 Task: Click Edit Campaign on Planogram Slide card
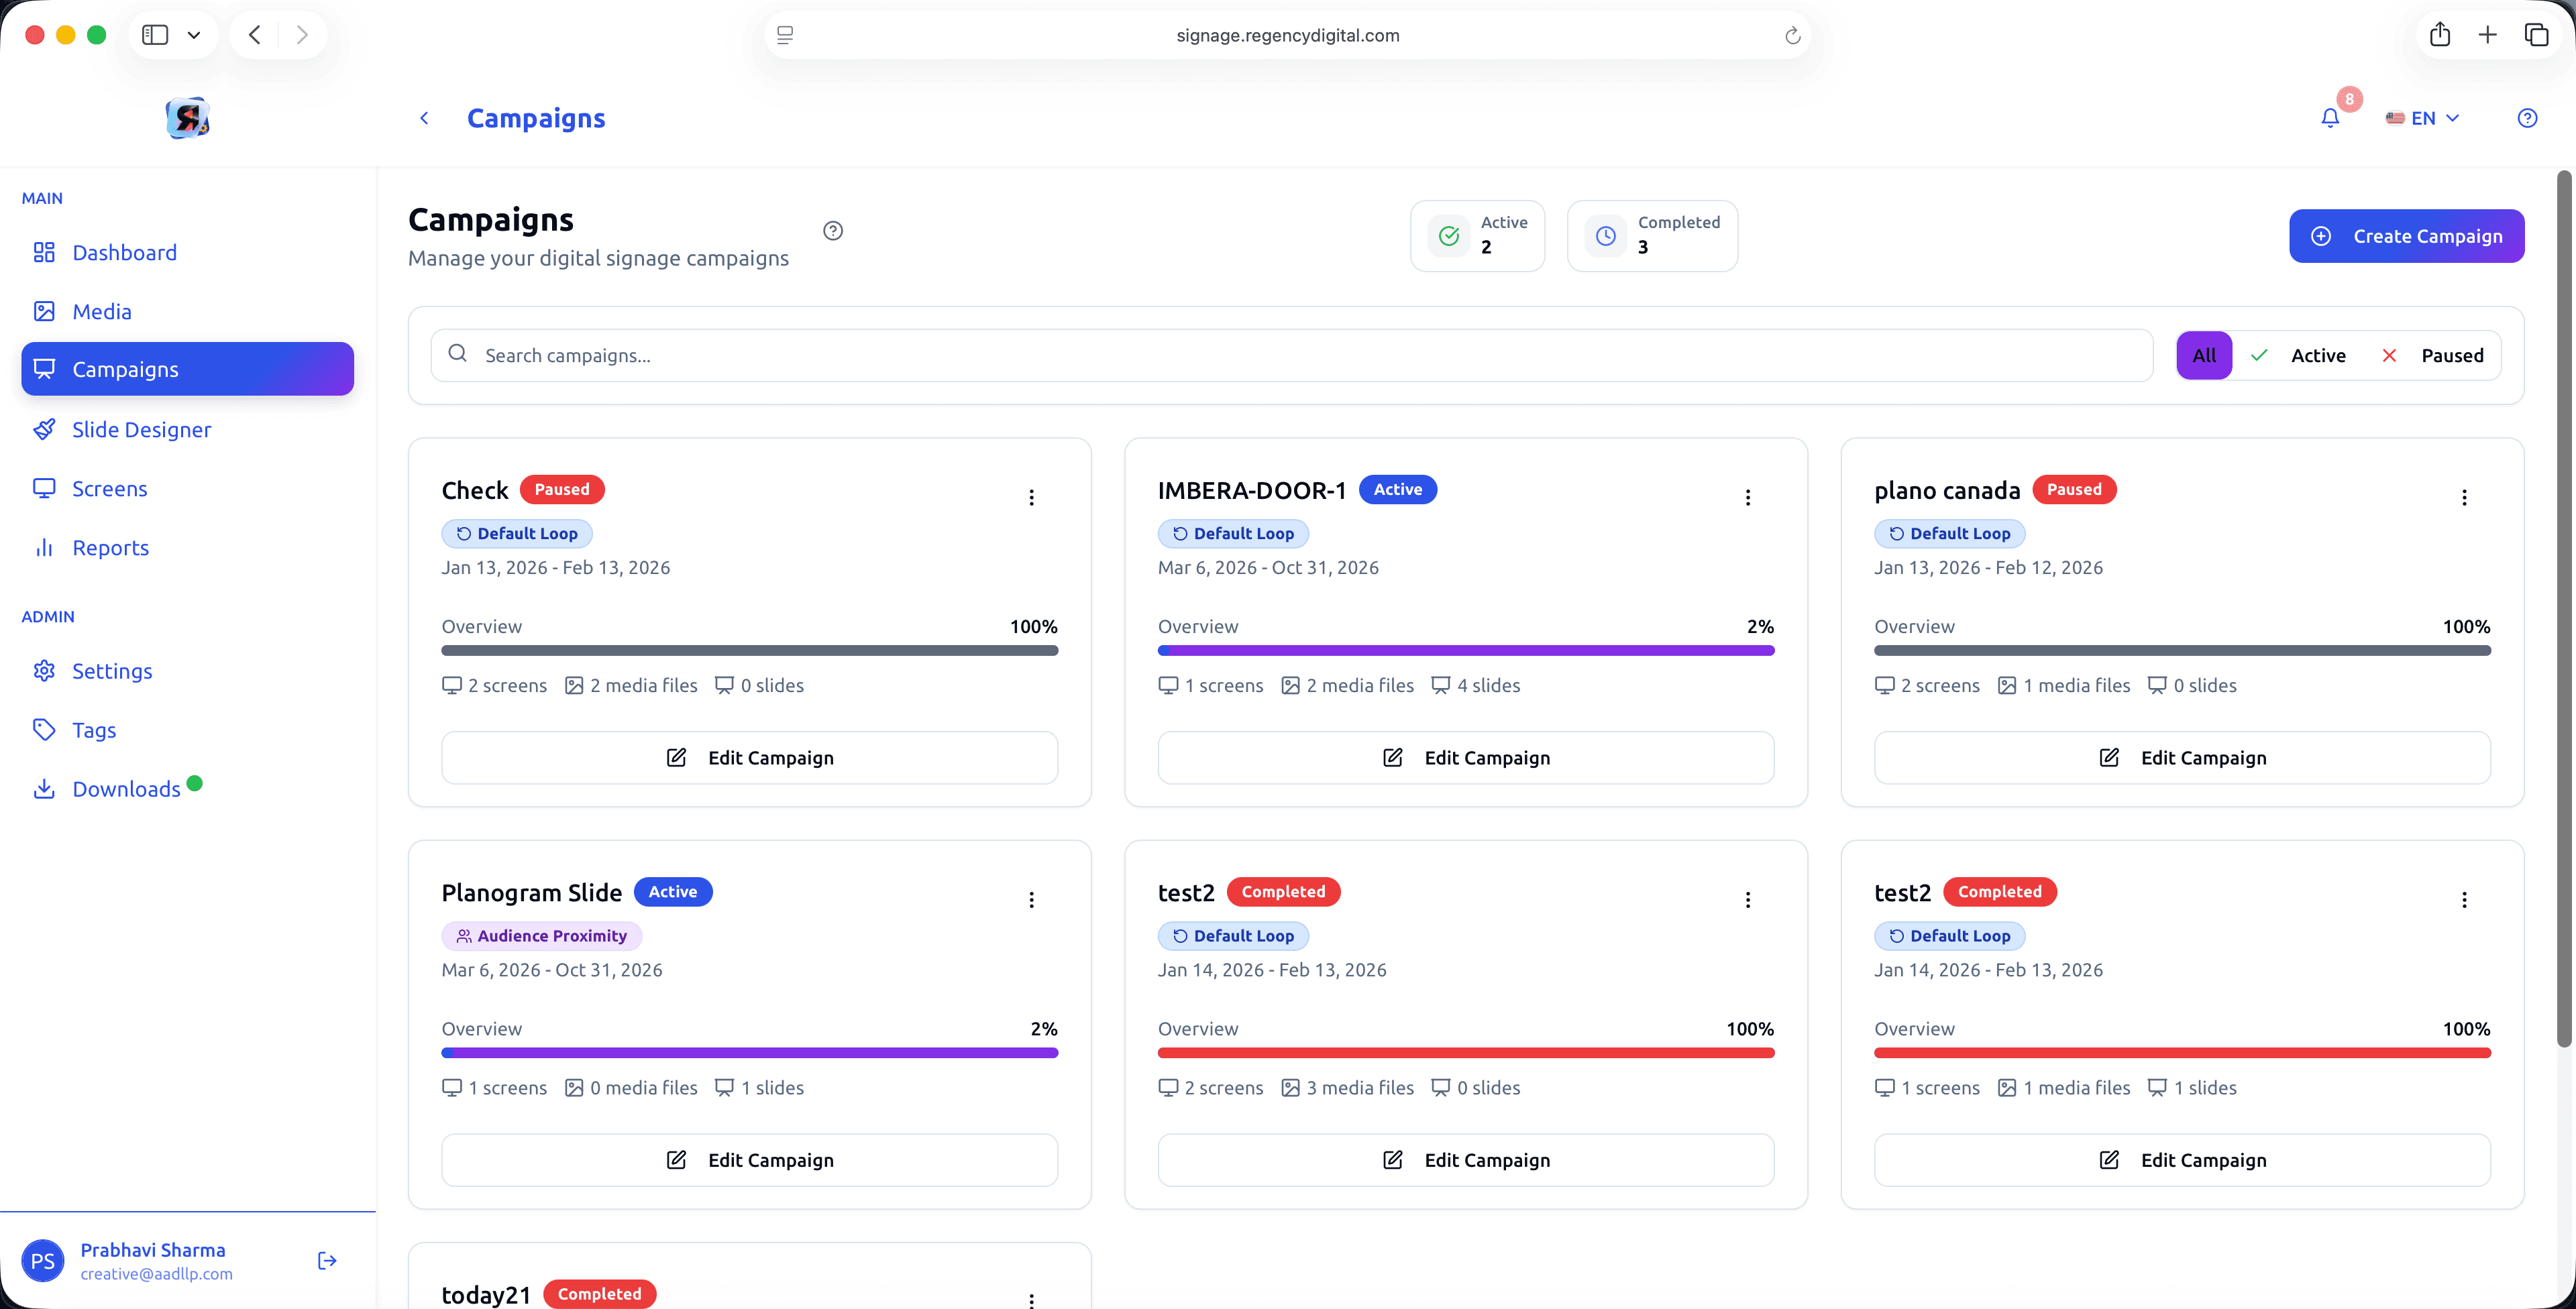(x=749, y=1160)
